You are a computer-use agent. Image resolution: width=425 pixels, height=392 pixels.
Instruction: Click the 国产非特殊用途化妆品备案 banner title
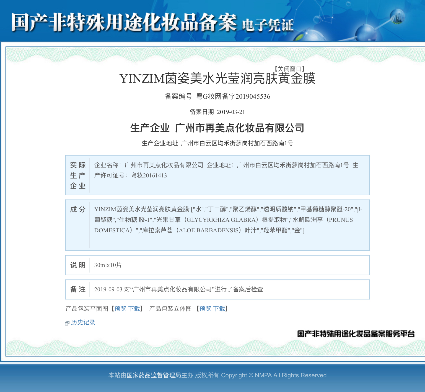point(124,22)
